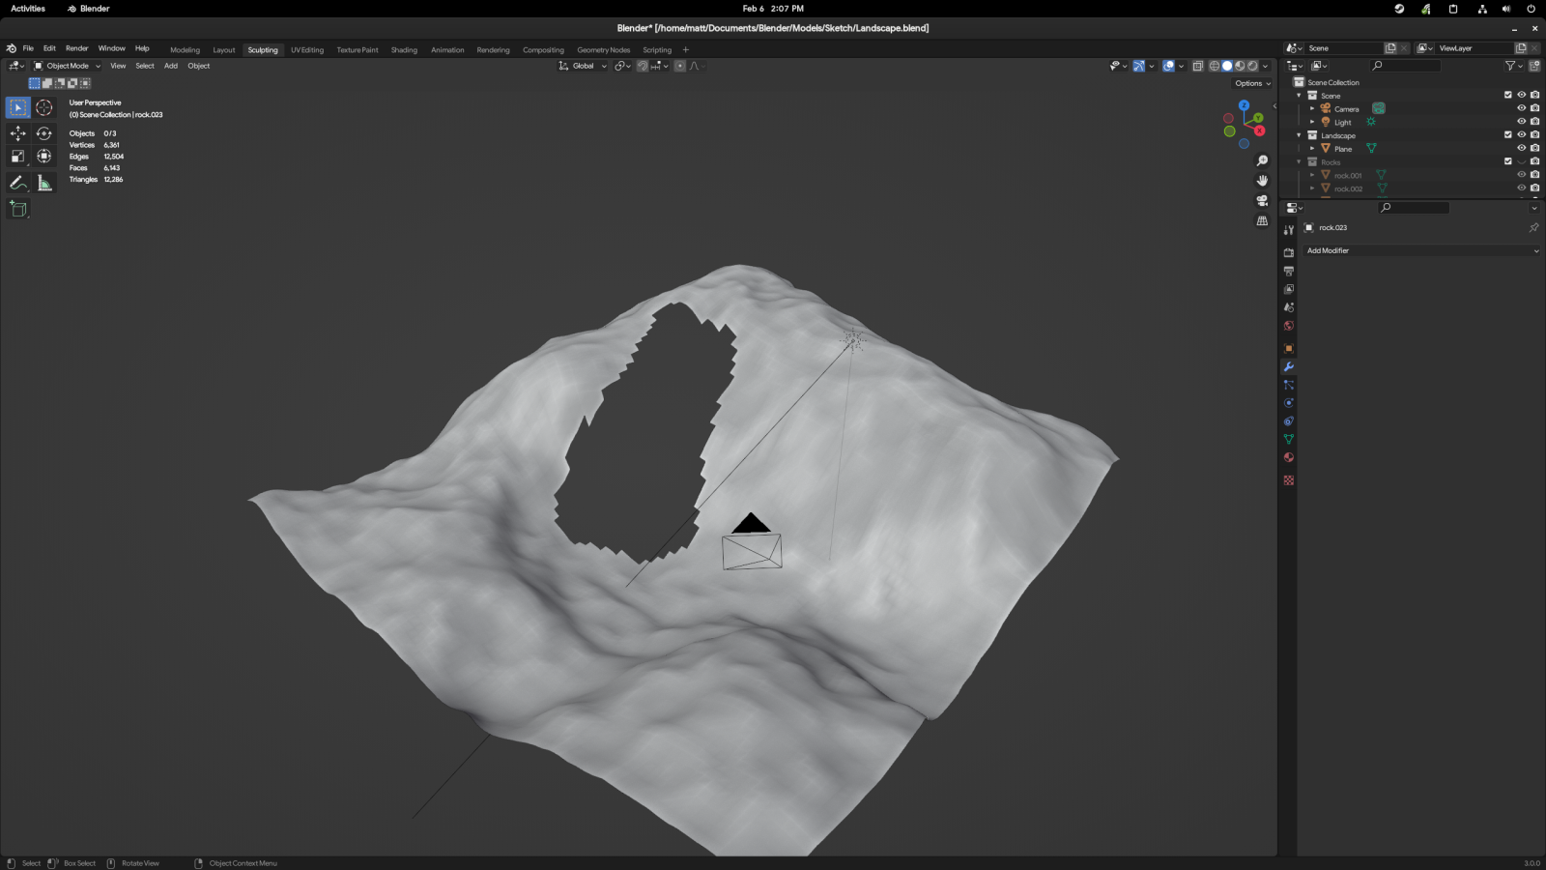Open the Object Mode dropdown
This screenshot has height=870, width=1546.
(67, 66)
